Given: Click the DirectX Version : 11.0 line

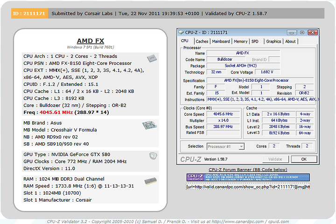Looking at the screenshot, I should pyautogui.click(x=49, y=168).
